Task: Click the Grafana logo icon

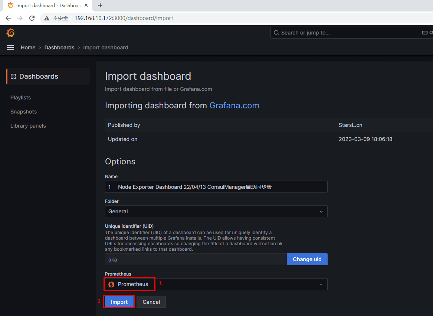Action: tap(10, 33)
